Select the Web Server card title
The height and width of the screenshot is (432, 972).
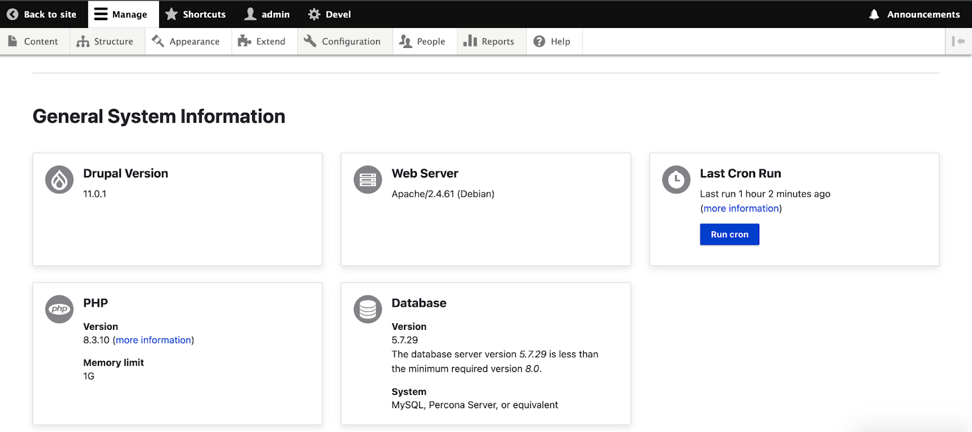pos(425,173)
